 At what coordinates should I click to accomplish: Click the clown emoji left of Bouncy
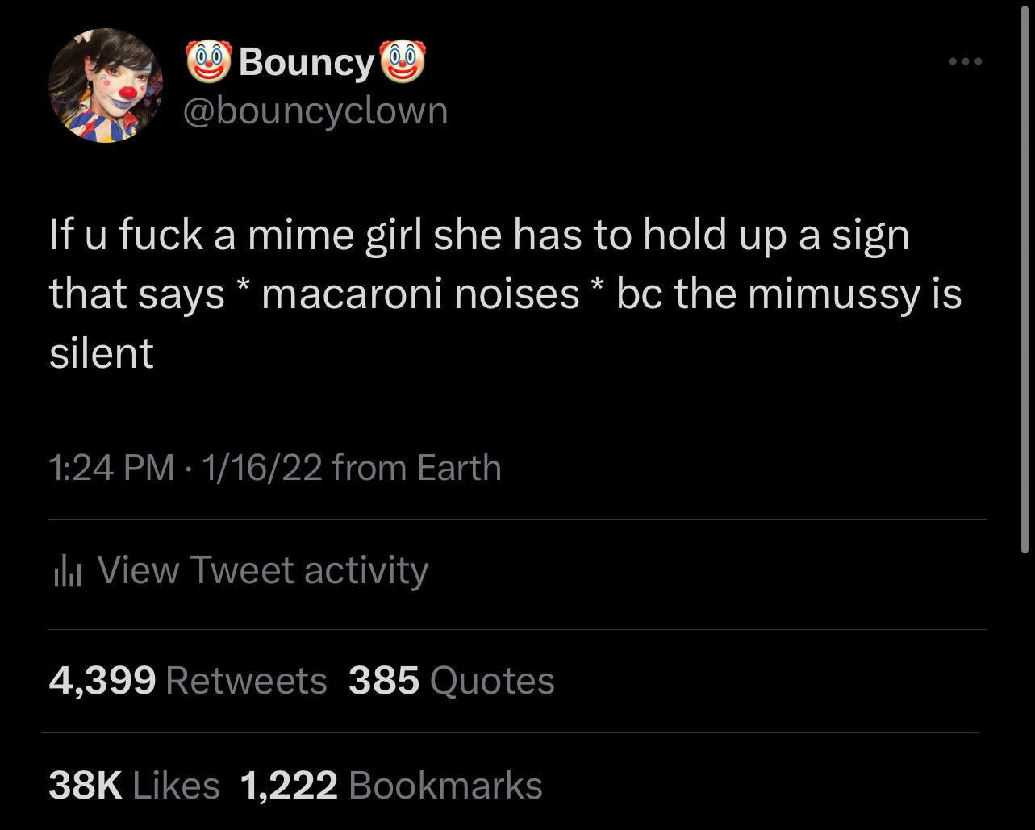[x=207, y=63]
